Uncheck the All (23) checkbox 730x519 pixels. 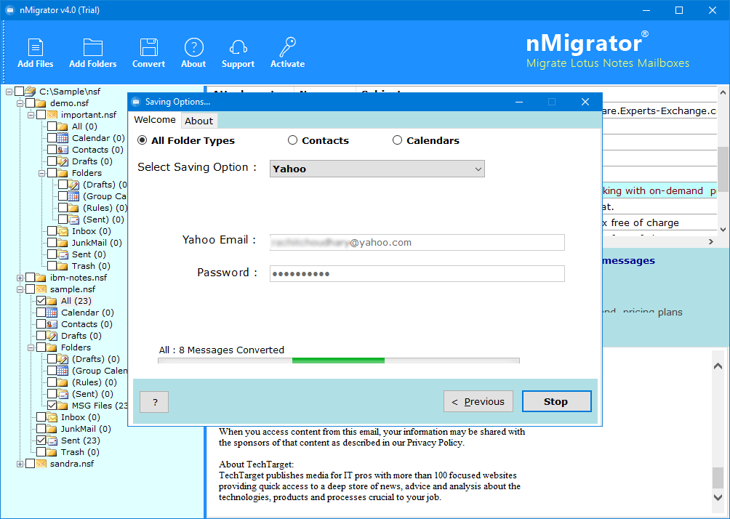[41, 301]
